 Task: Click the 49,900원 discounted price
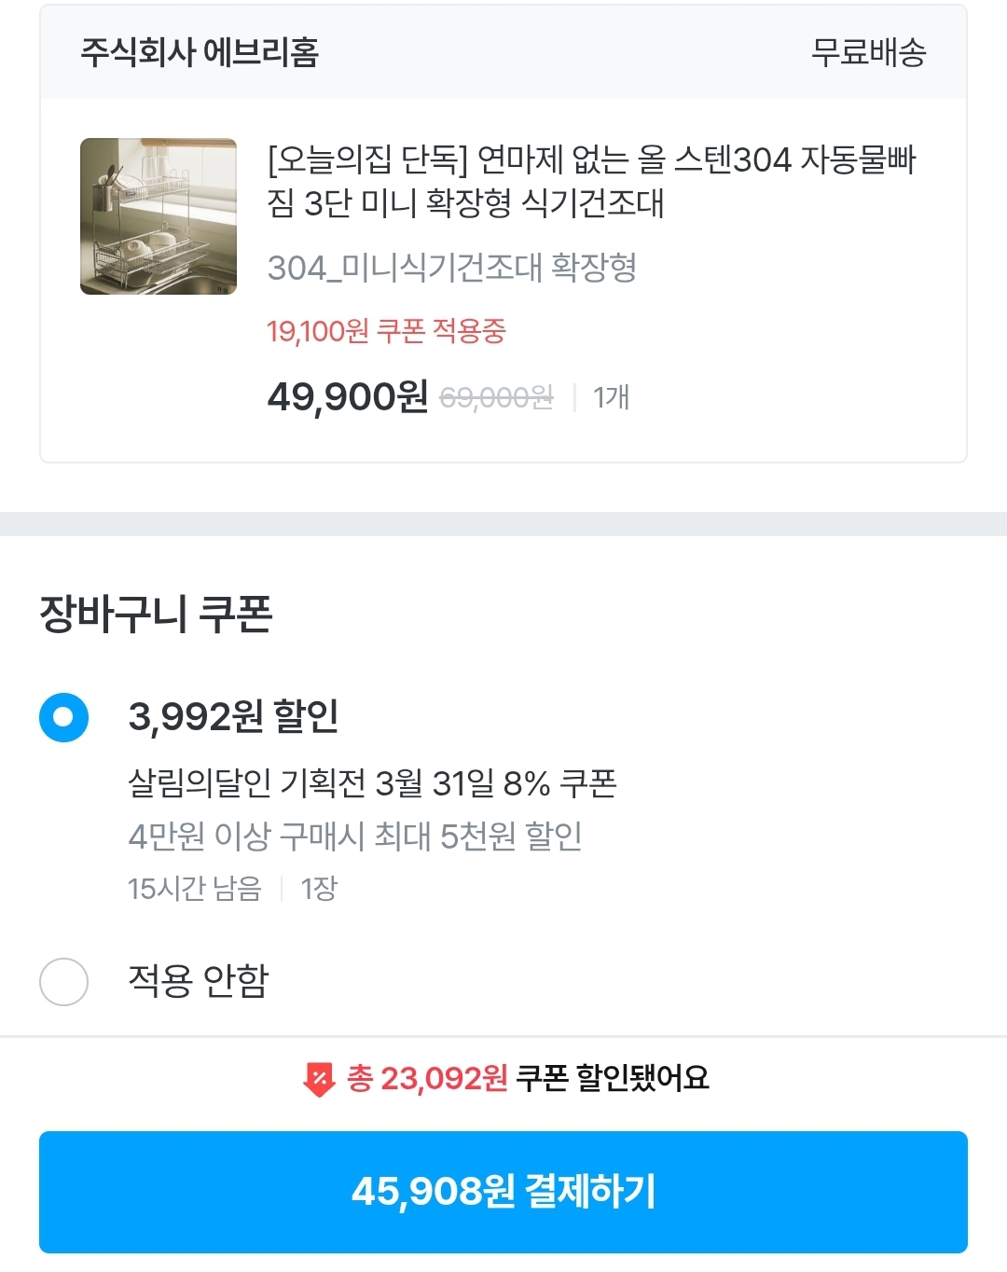[x=347, y=397]
